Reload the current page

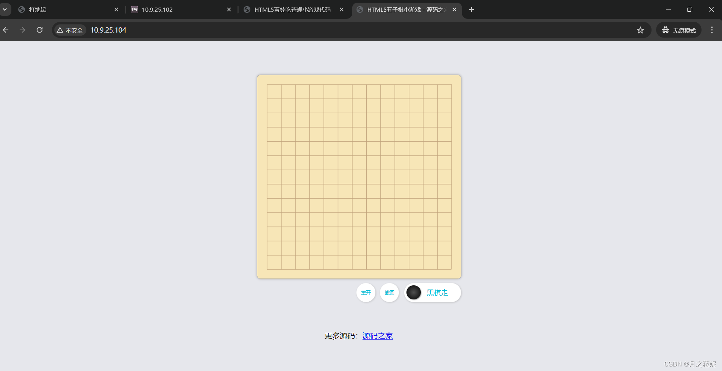point(40,30)
